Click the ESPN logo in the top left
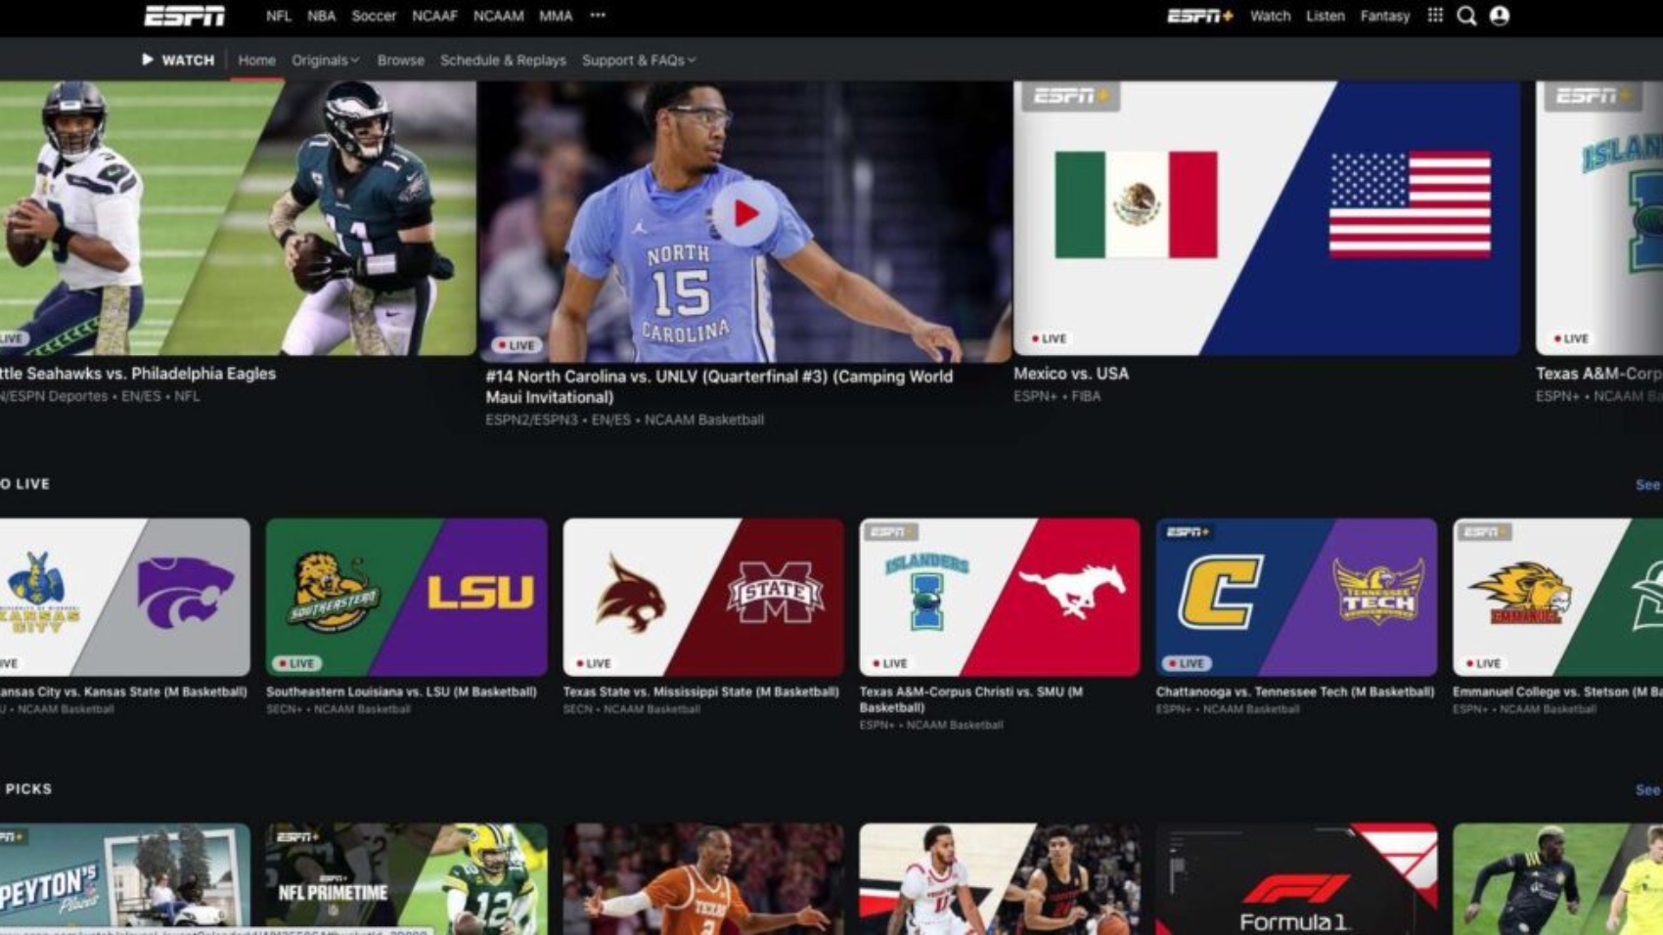The image size is (1663, 935). point(187,15)
